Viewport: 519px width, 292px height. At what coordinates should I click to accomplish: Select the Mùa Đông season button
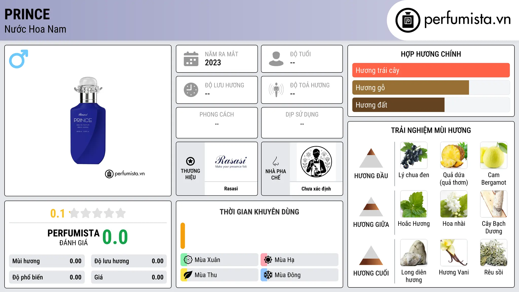pyautogui.click(x=299, y=275)
